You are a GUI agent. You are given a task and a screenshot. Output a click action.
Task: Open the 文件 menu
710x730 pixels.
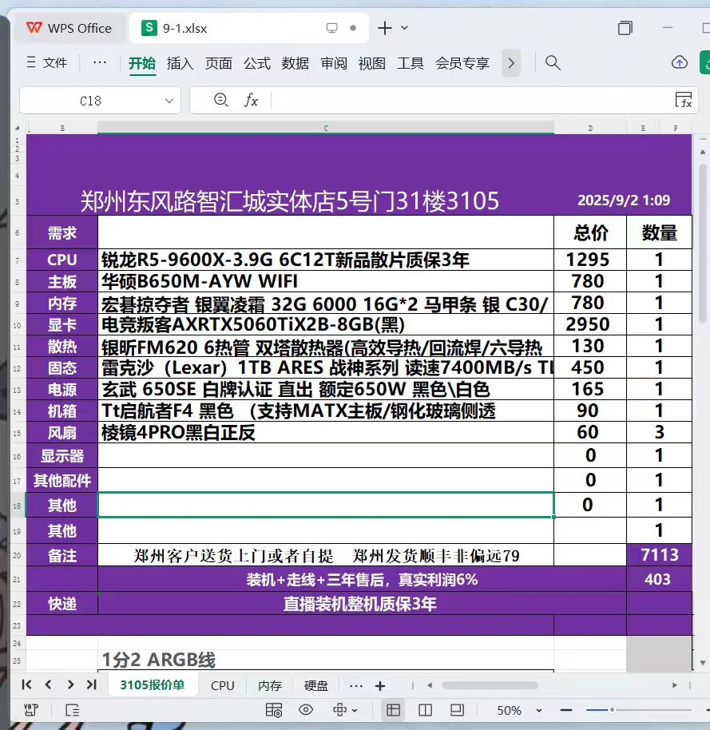(x=46, y=62)
